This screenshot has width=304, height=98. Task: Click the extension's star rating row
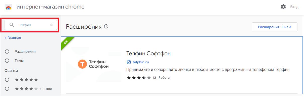[x=139, y=78]
